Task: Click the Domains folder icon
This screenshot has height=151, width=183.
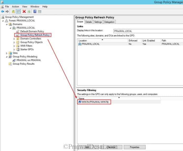Action: point(10,24)
